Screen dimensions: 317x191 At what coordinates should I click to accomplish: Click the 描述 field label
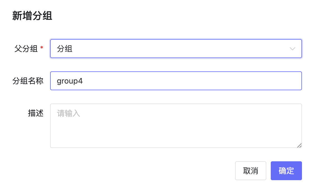coord(36,113)
